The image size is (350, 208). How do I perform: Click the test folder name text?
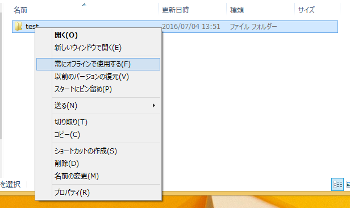[32, 26]
